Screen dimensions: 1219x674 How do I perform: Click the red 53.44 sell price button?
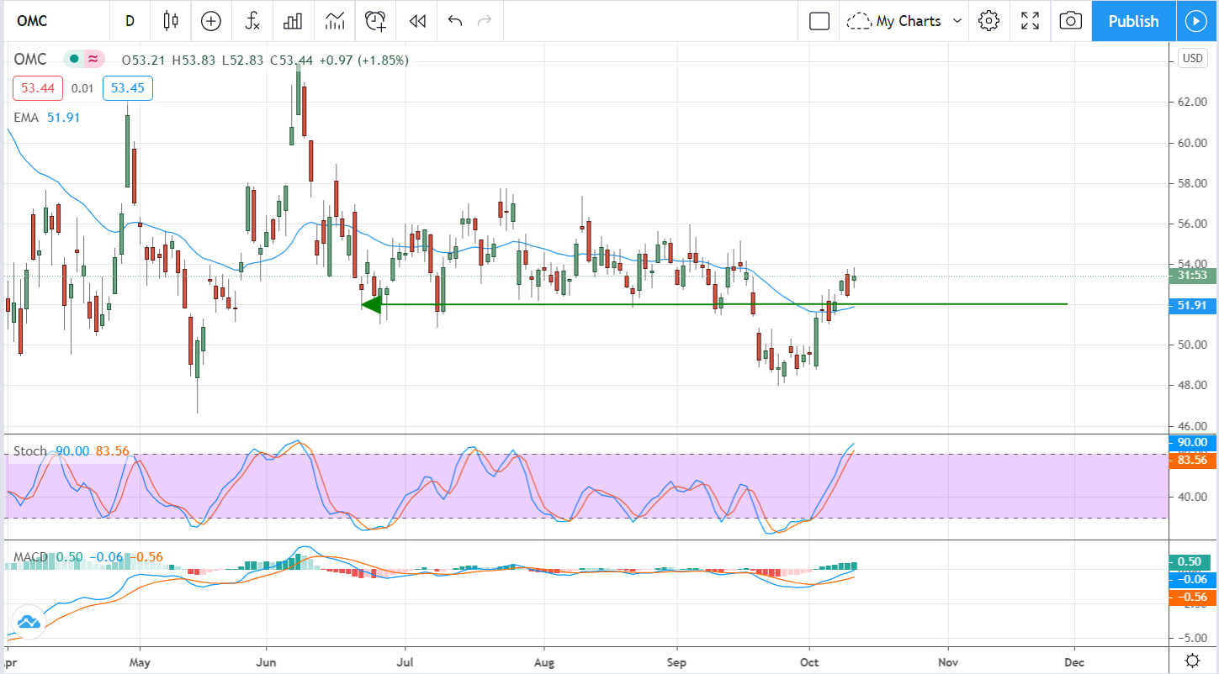click(x=37, y=88)
